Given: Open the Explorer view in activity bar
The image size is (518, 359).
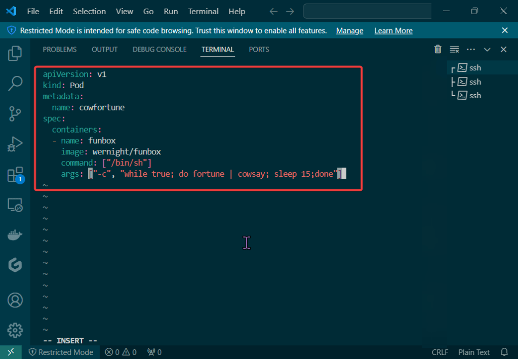Looking at the screenshot, I should click(x=15, y=53).
